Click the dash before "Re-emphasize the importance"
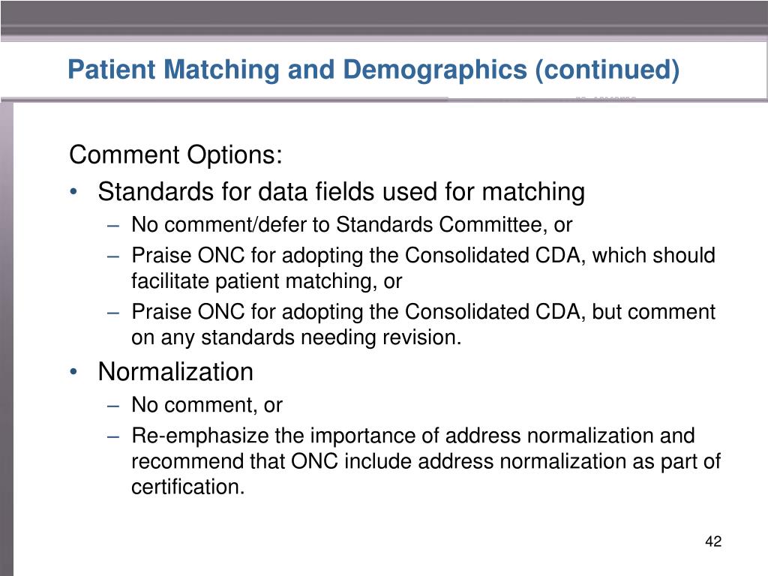 (113, 436)
